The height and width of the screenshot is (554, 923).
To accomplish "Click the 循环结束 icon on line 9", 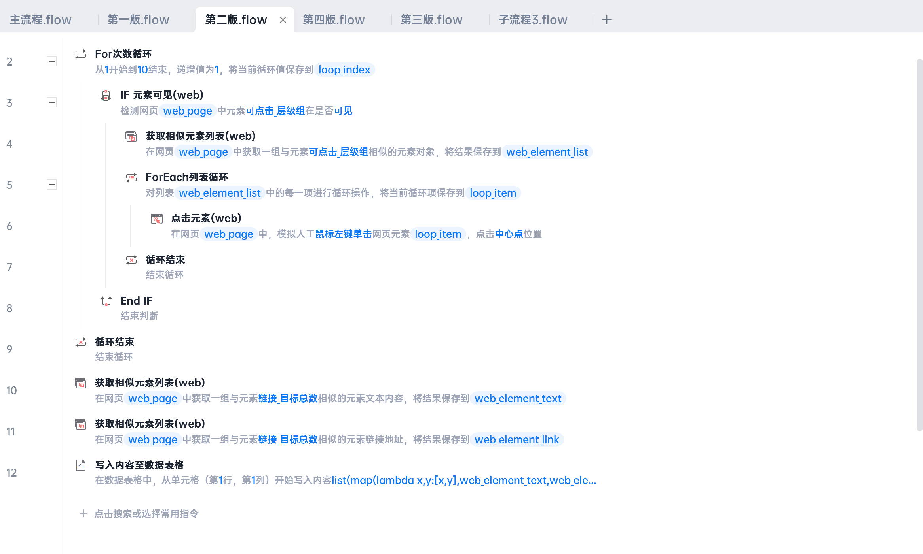I will [81, 342].
